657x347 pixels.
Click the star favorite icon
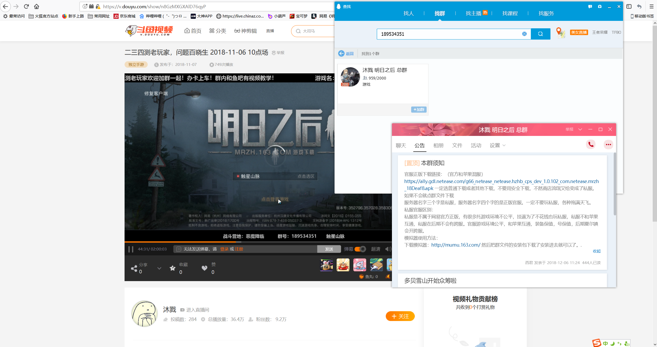click(172, 268)
